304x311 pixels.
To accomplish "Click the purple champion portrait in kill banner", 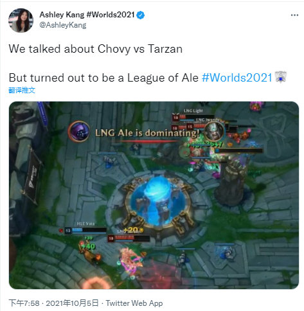I will pos(79,132).
